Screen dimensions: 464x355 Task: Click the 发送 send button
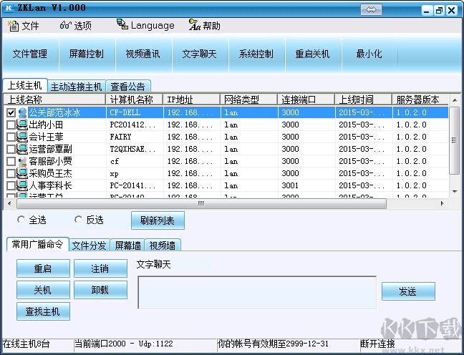[x=408, y=291]
